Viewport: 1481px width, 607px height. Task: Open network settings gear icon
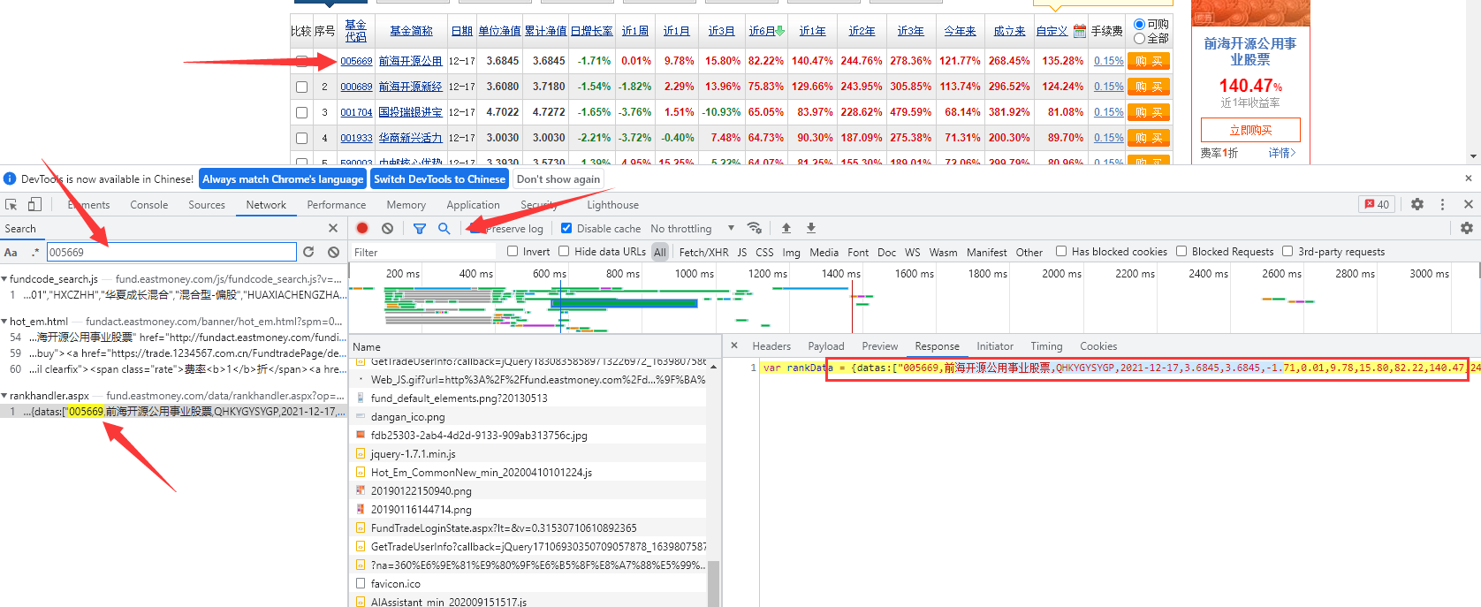tap(1467, 228)
